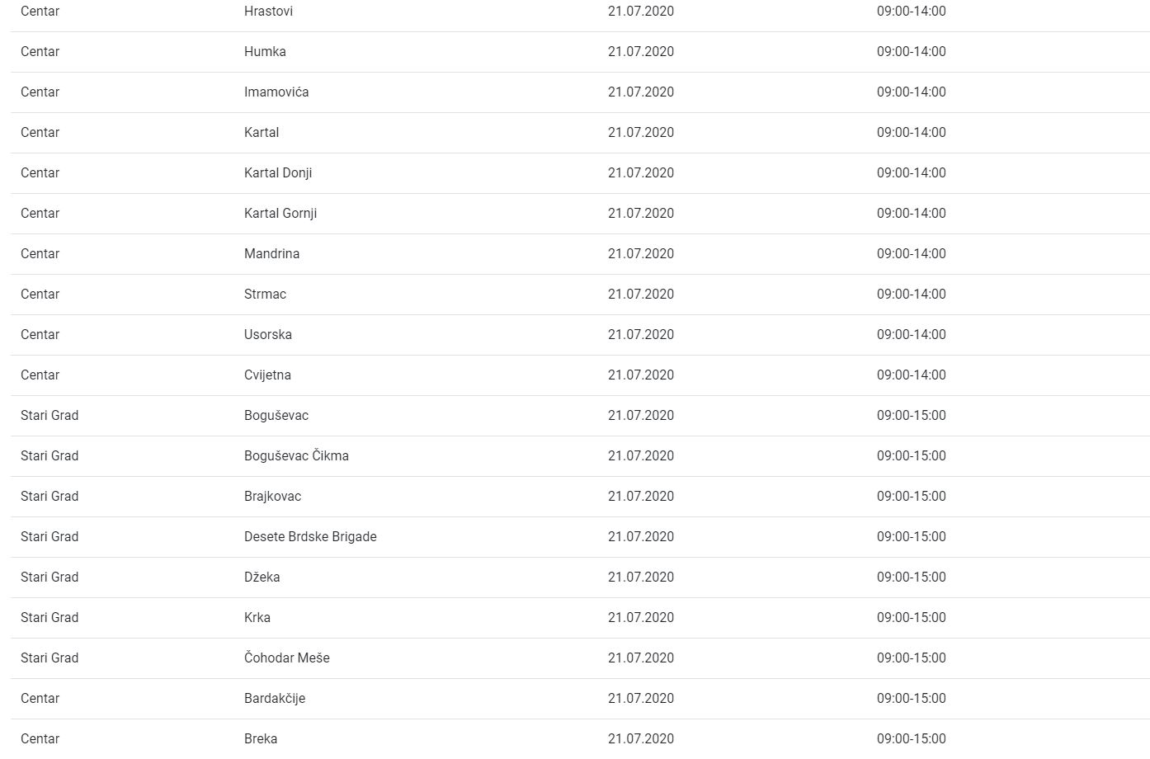Click Stari Grad in the Brajkovac row
This screenshot has height=759, width=1150.
pos(49,497)
